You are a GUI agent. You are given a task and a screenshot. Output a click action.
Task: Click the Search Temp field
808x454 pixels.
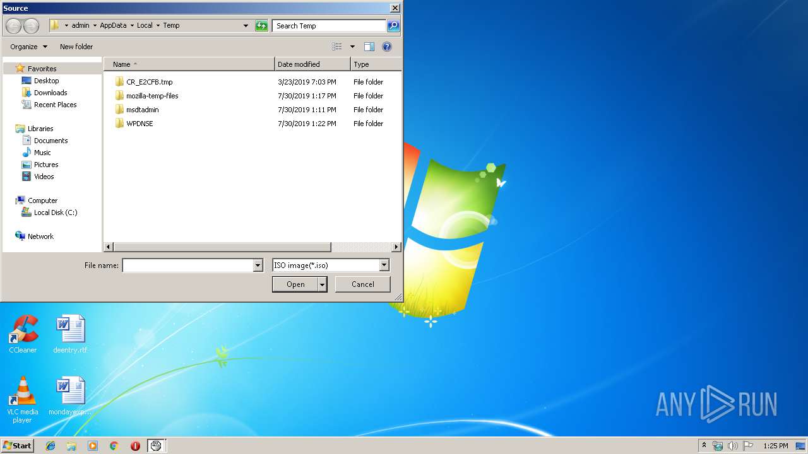[330, 26]
